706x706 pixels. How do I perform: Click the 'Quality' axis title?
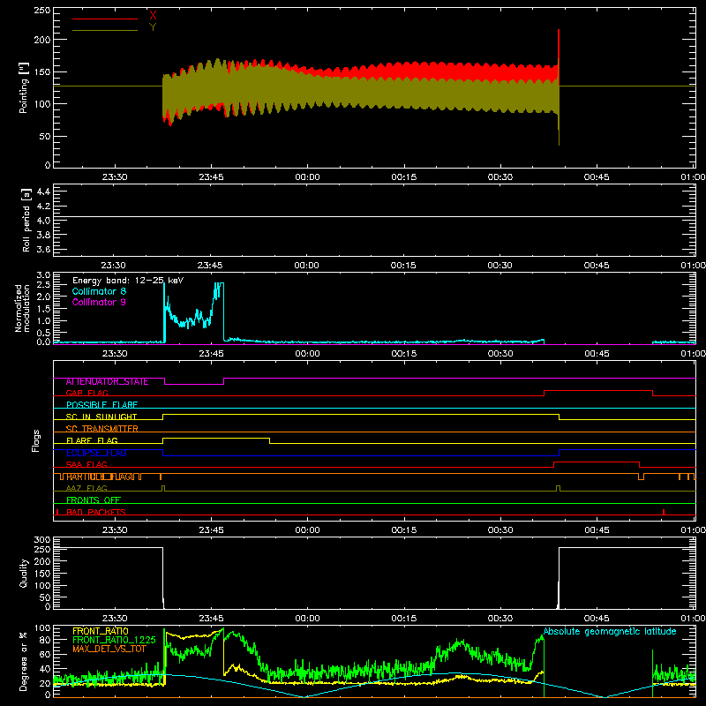click(x=24, y=573)
